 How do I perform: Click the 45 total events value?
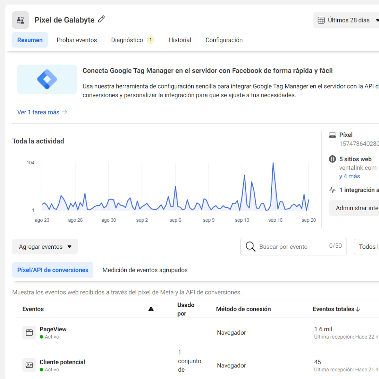tap(318, 362)
